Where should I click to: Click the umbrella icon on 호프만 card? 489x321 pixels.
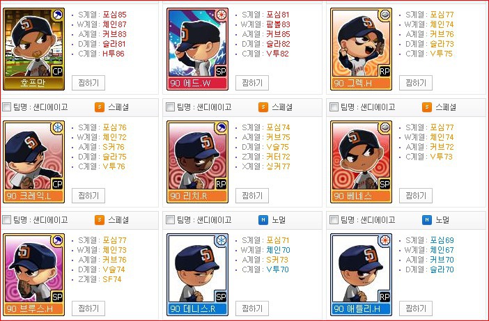coord(58,15)
